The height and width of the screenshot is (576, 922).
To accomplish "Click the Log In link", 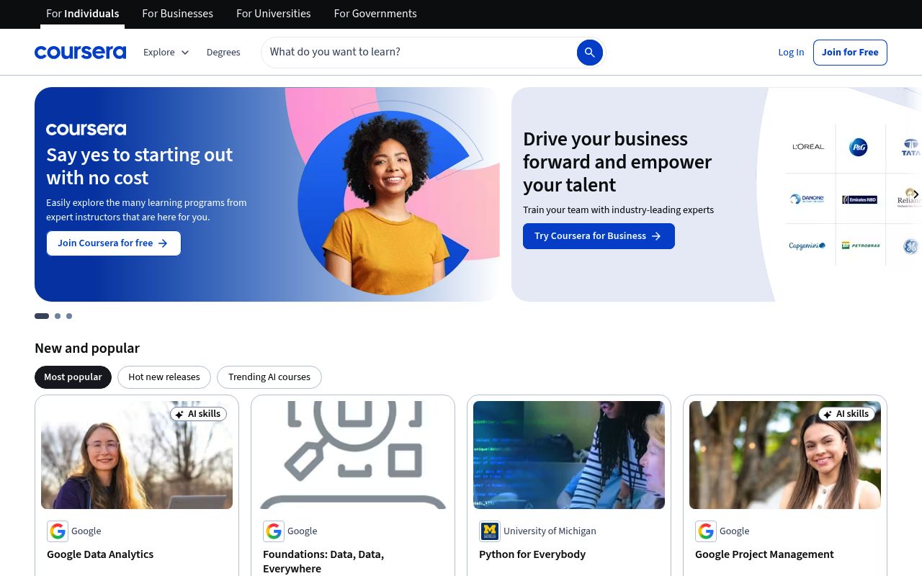I will coord(791,52).
